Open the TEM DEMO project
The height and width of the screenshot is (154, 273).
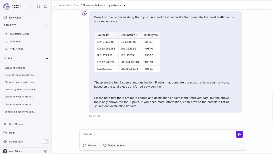(x=17, y=49)
